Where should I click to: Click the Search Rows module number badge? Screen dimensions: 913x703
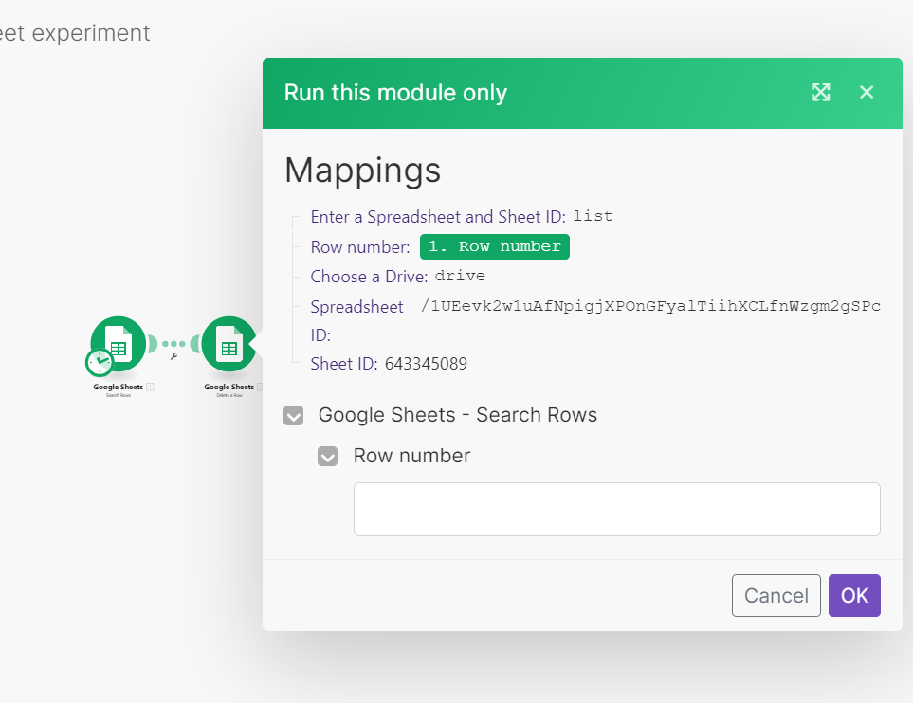coord(150,387)
